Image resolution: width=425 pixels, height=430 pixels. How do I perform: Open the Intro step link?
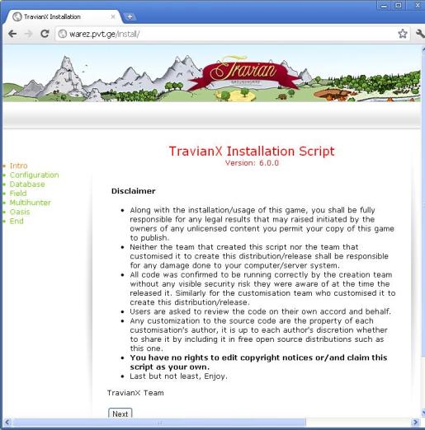(18, 166)
